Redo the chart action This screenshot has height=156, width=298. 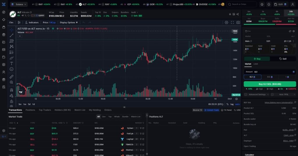point(90,22)
